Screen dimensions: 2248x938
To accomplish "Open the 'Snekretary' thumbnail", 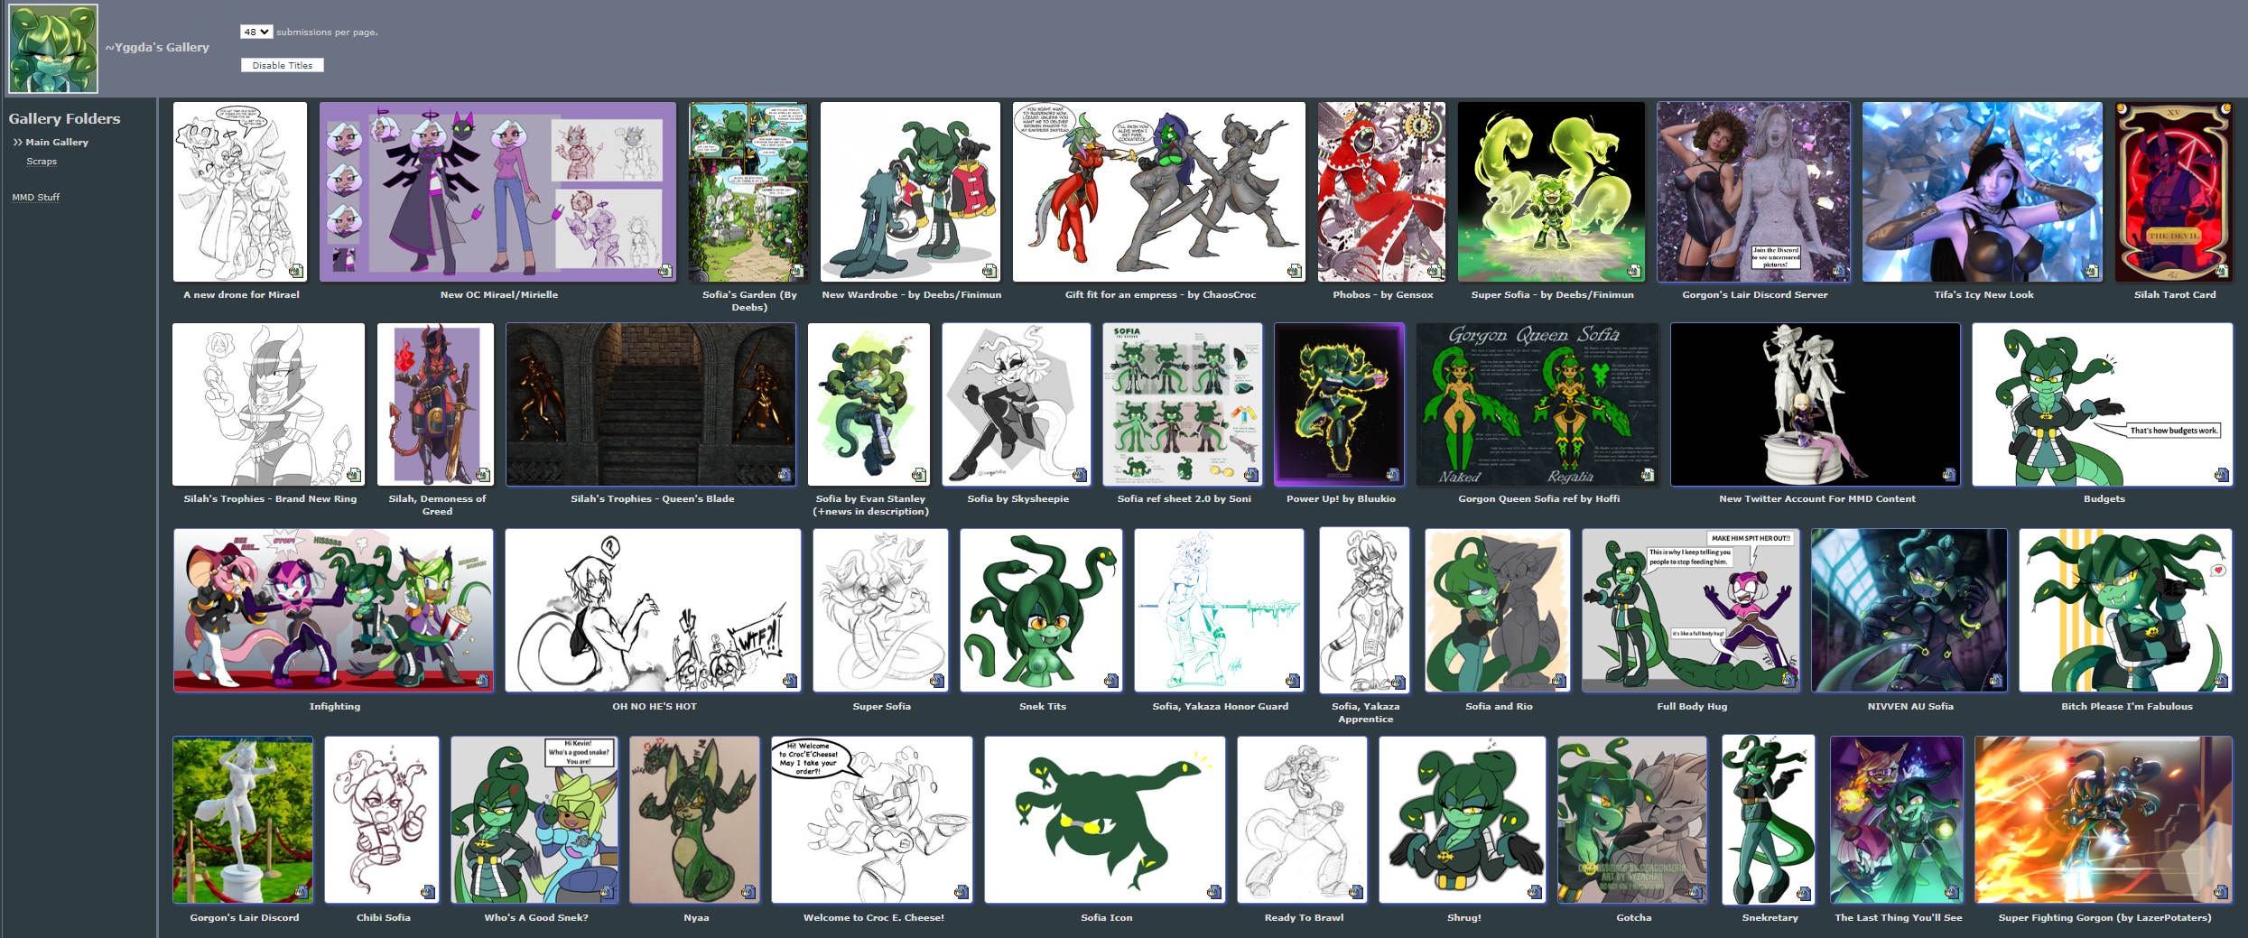I will [x=1769, y=820].
